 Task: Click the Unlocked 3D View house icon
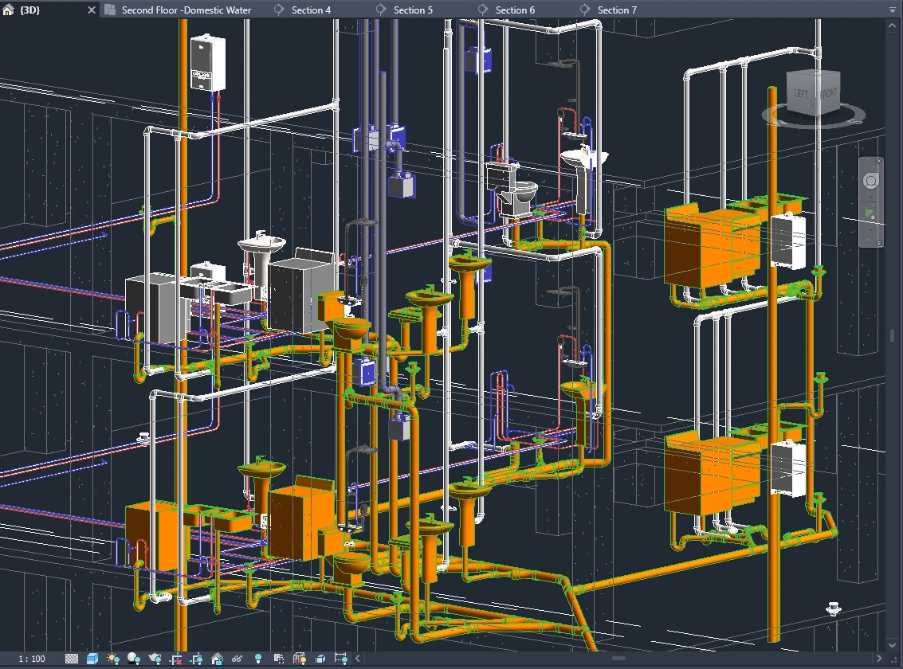click(217, 659)
